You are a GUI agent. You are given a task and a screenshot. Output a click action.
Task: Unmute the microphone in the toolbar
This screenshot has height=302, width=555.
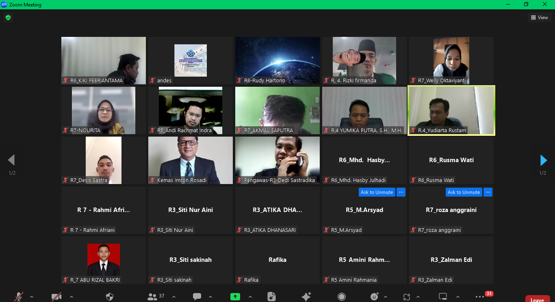(x=19, y=297)
